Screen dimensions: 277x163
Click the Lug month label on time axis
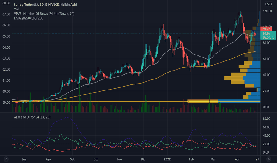[24, 159]
